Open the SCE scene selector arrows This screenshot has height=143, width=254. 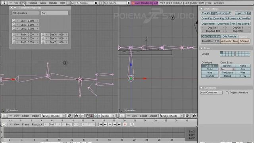pyautogui.click(x=102, y=3)
